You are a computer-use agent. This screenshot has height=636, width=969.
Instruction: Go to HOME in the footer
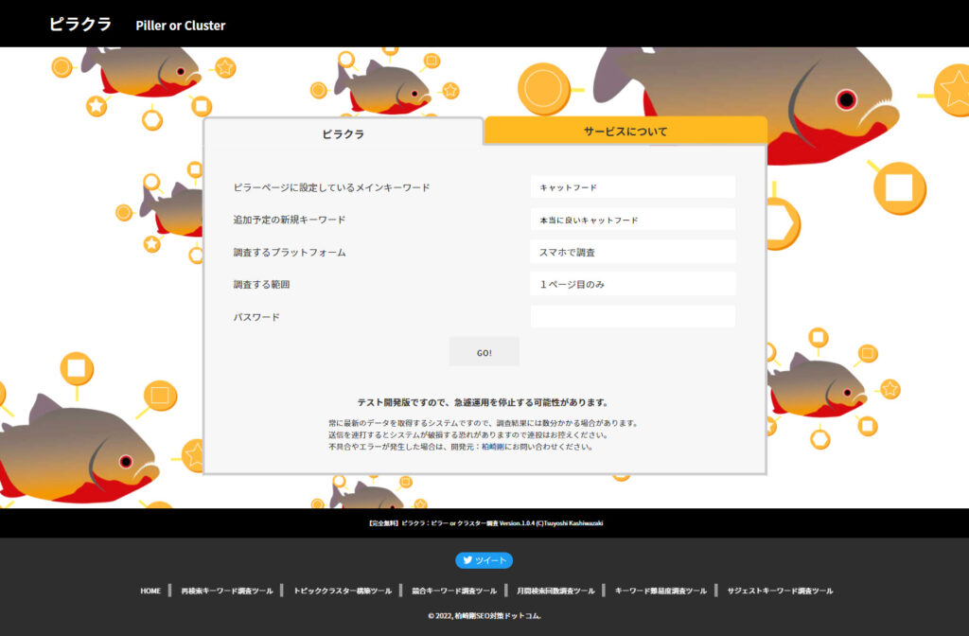pyautogui.click(x=150, y=591)
